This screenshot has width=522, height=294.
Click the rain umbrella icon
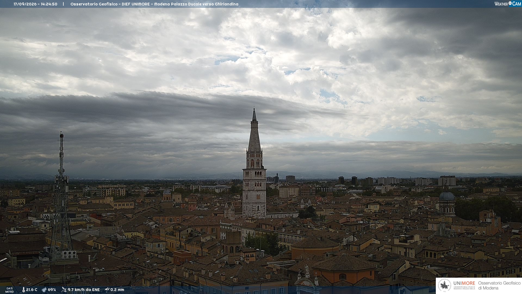click(107, 290)
